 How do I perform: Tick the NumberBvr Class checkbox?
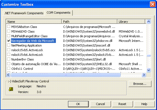[x=9, y=59]
